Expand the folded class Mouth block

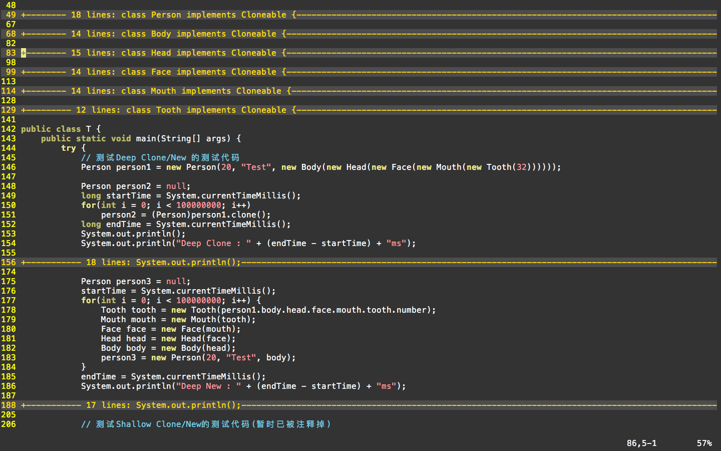pos(369,91)
